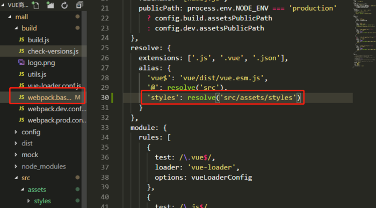This screenshot has width=376, height=208.
Task: Click the 'resolve: {' line
Action: [150, 48]
